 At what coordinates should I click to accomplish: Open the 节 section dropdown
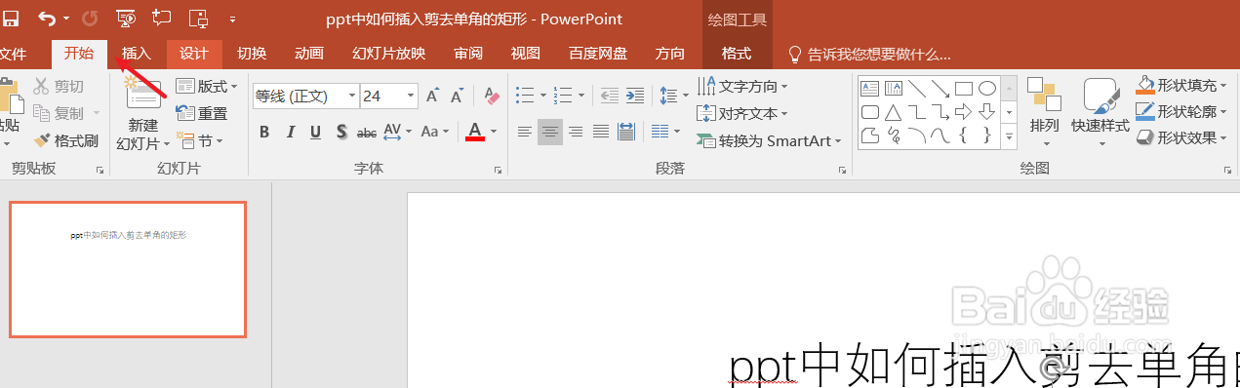(200, 141)
